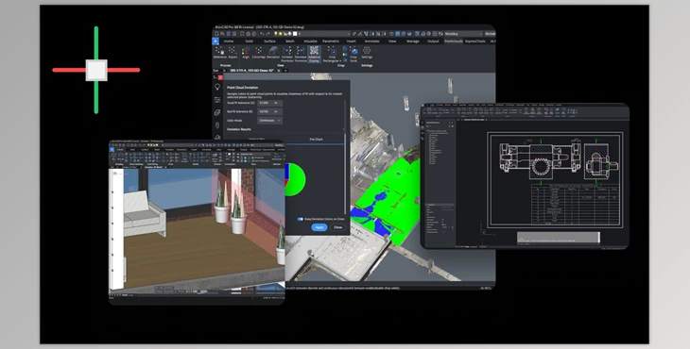
Task: Open the Modeling workspace dropdown in main window
Action: pyautogui.click(x=463, y=33)
